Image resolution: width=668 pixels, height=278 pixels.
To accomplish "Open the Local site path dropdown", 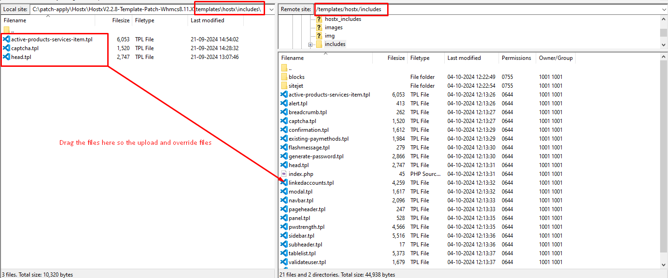I will (272, 9).
